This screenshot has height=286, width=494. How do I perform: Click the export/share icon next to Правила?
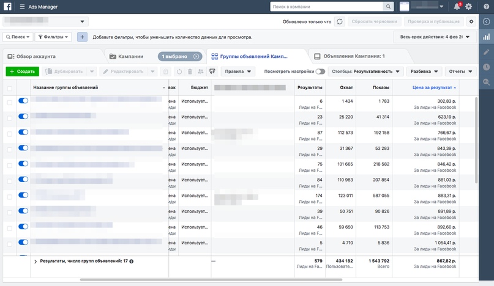coord(212,71)
